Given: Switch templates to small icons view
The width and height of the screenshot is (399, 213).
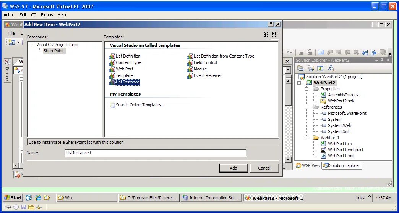Looking at the screenshot, I should point(275,35).
